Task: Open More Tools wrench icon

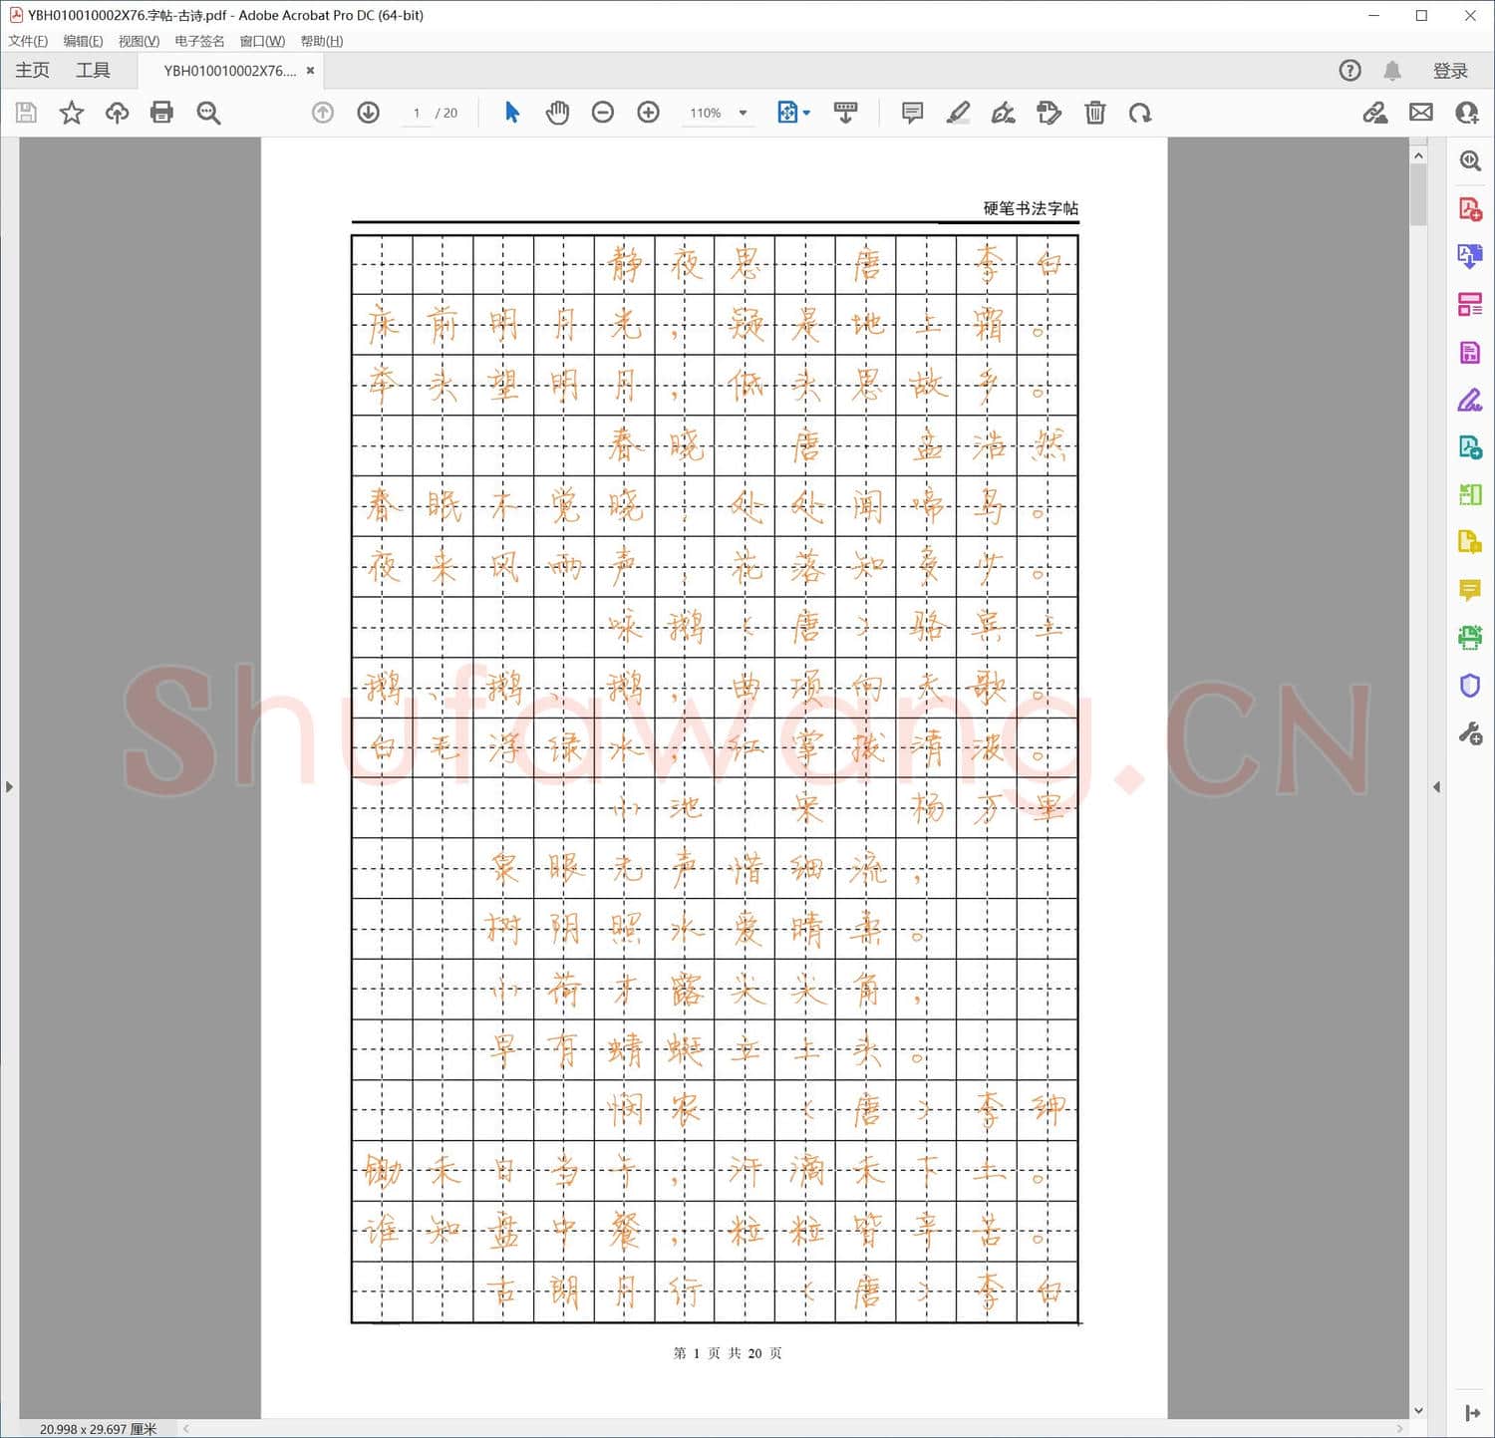Action: [1470, 734]
